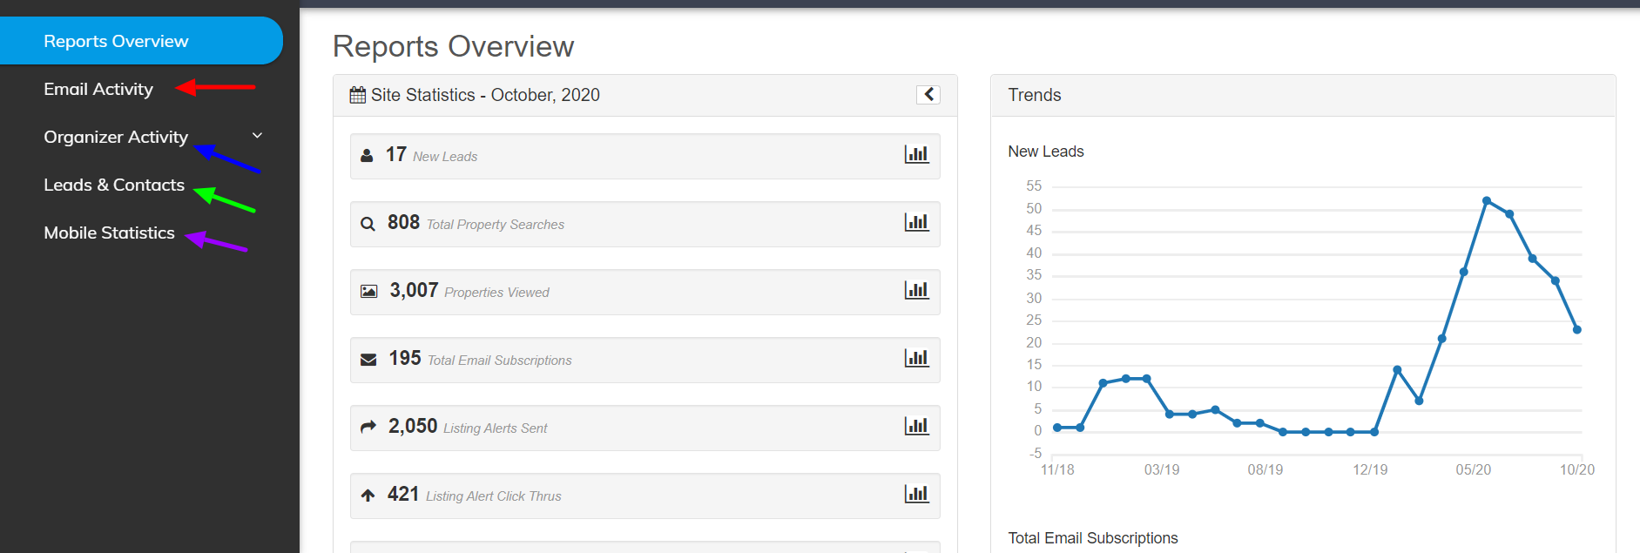Click the last data point at 10/20 on the chart

tap(1576, 329)
